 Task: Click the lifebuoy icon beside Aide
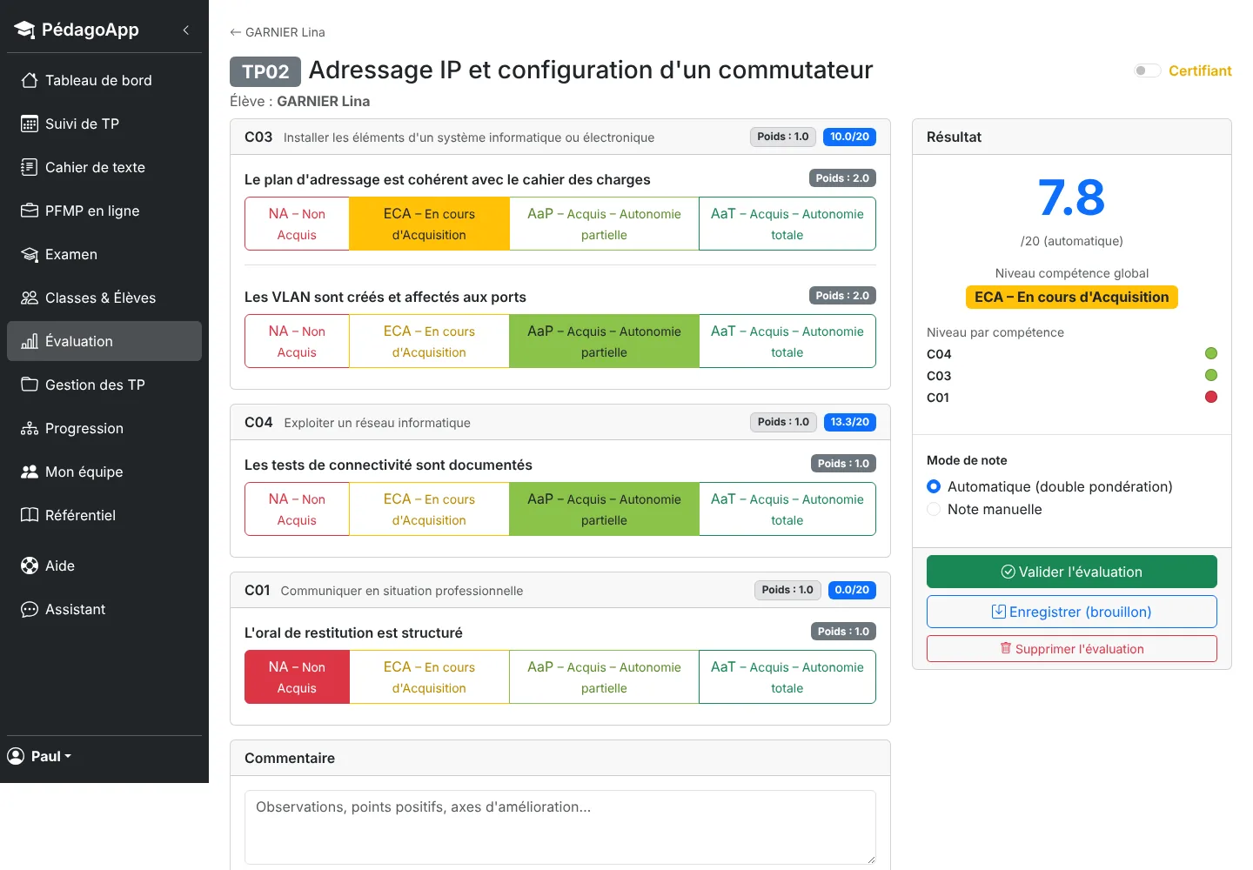point(30,565)
